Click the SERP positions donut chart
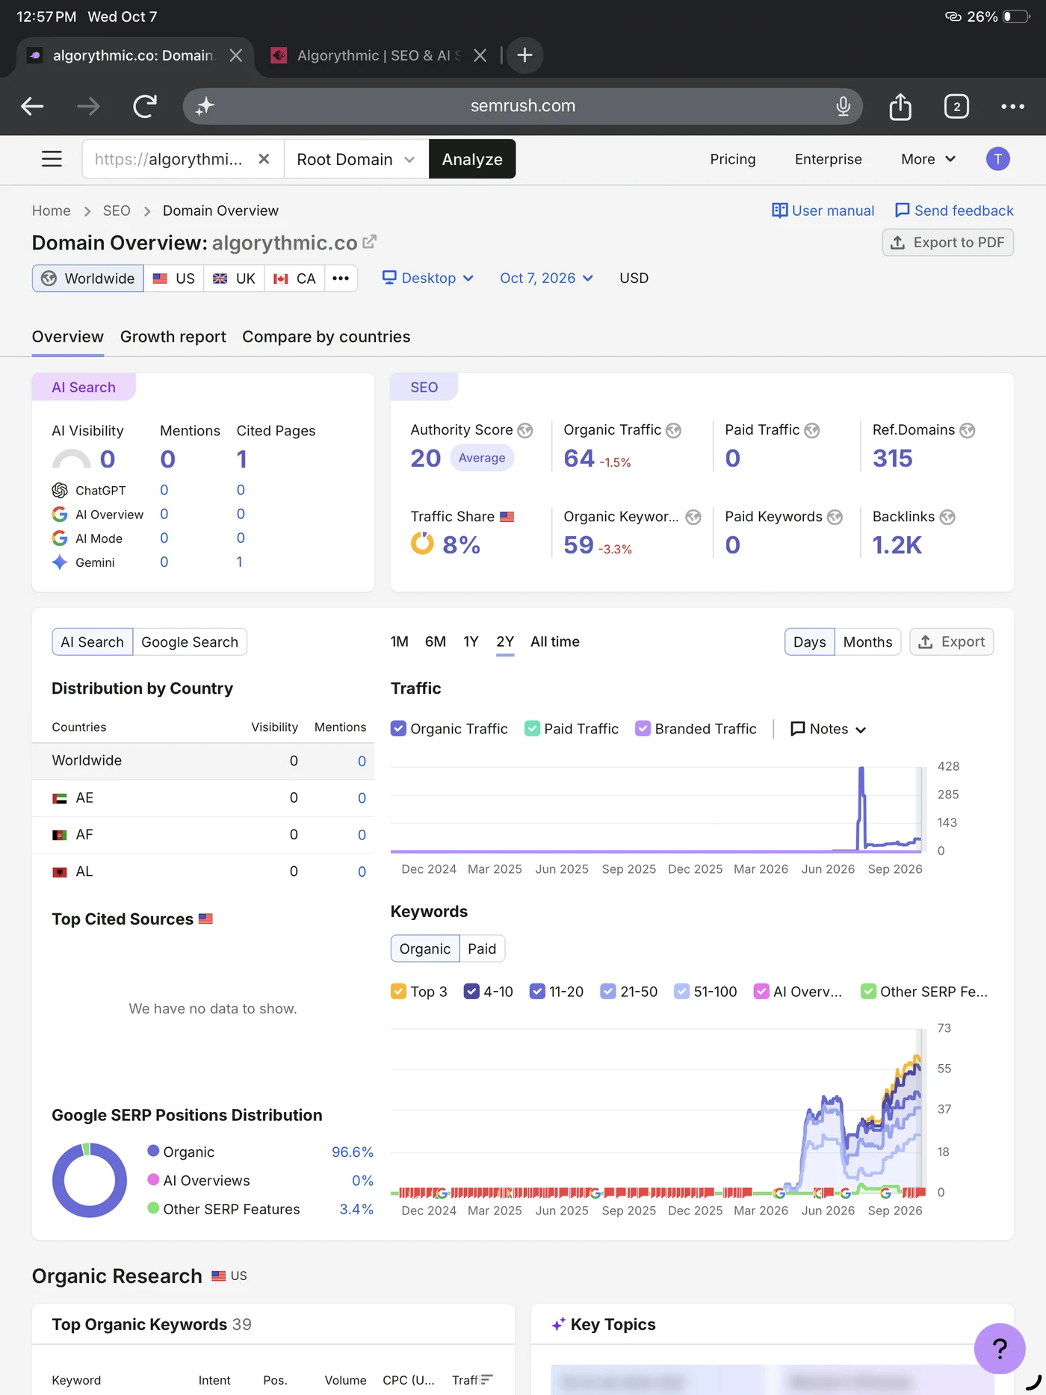Screen dimensions: 1046x1395 (90, 1180)
